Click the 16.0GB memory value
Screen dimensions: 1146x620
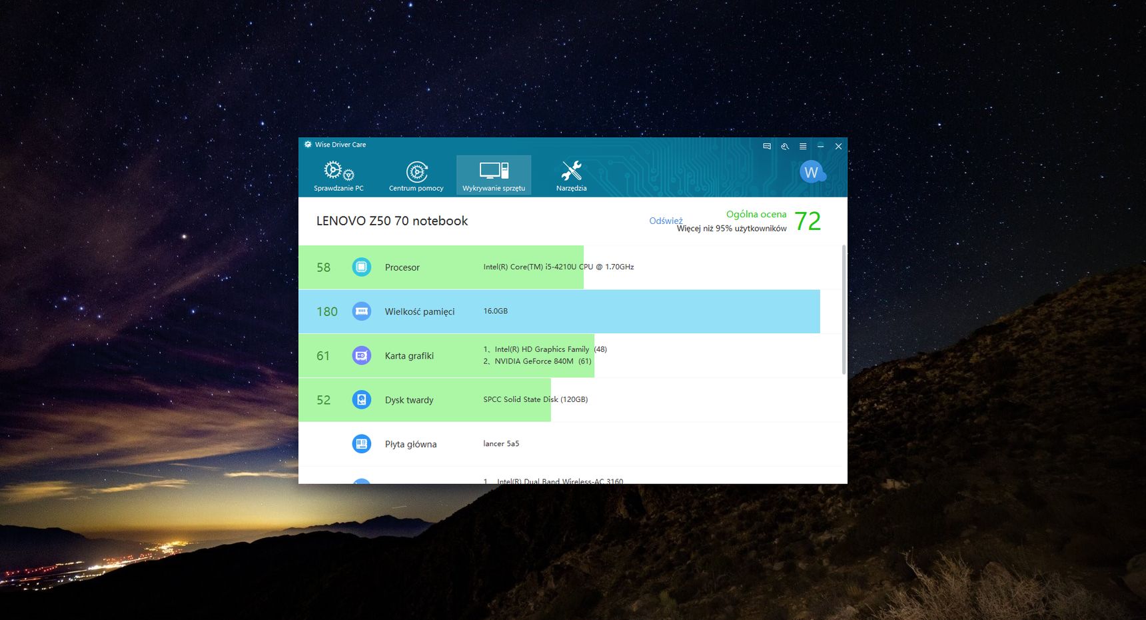click(496, 311)
